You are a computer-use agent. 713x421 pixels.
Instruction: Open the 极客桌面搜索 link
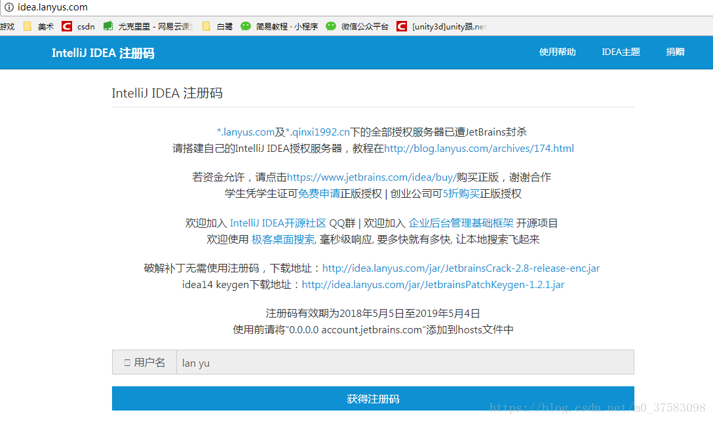click(283, 240)
